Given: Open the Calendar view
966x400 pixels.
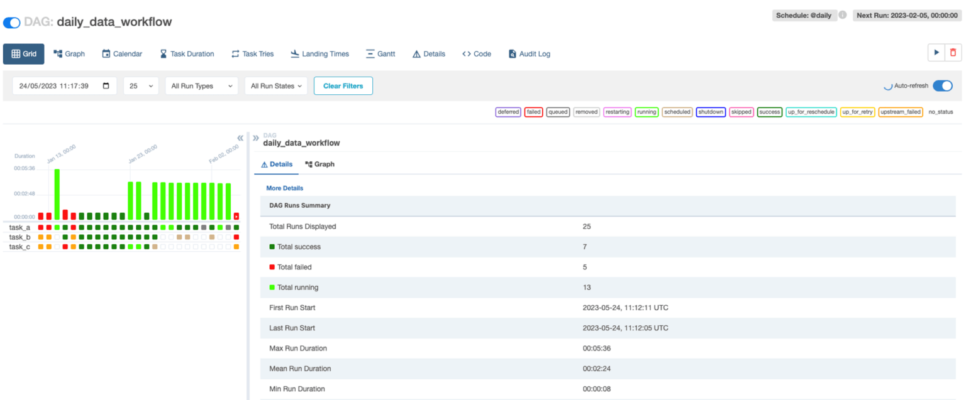Looking at the screenshot, I should click(x=122, y=53).
